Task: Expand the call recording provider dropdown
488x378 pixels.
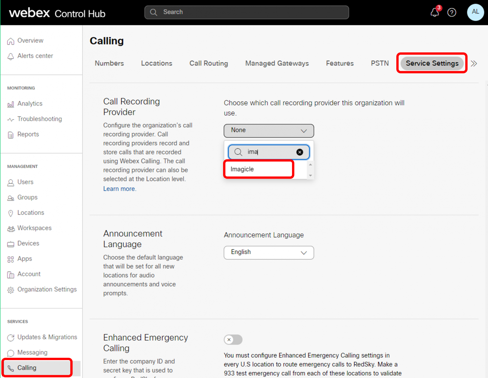Action: coord(269,131)
